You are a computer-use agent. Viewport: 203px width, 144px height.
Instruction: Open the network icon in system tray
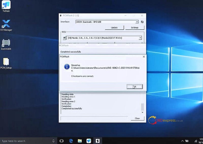(196, 141)
